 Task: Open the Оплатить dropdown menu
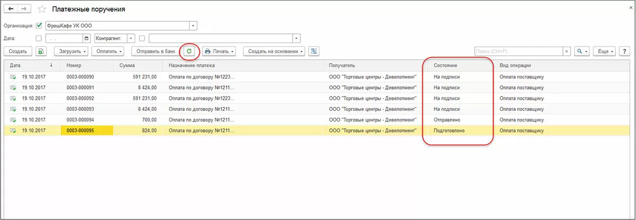click(x=108, y=51)
